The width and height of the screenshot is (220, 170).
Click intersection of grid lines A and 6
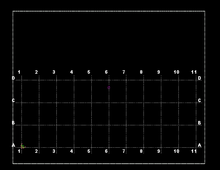pyautogui.click(x=109, y=147)
